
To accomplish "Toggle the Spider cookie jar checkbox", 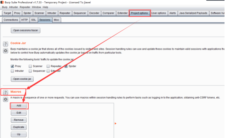I will (x=66, y=66).
